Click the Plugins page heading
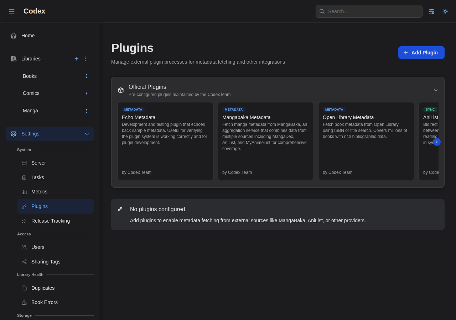 [133, 48]
